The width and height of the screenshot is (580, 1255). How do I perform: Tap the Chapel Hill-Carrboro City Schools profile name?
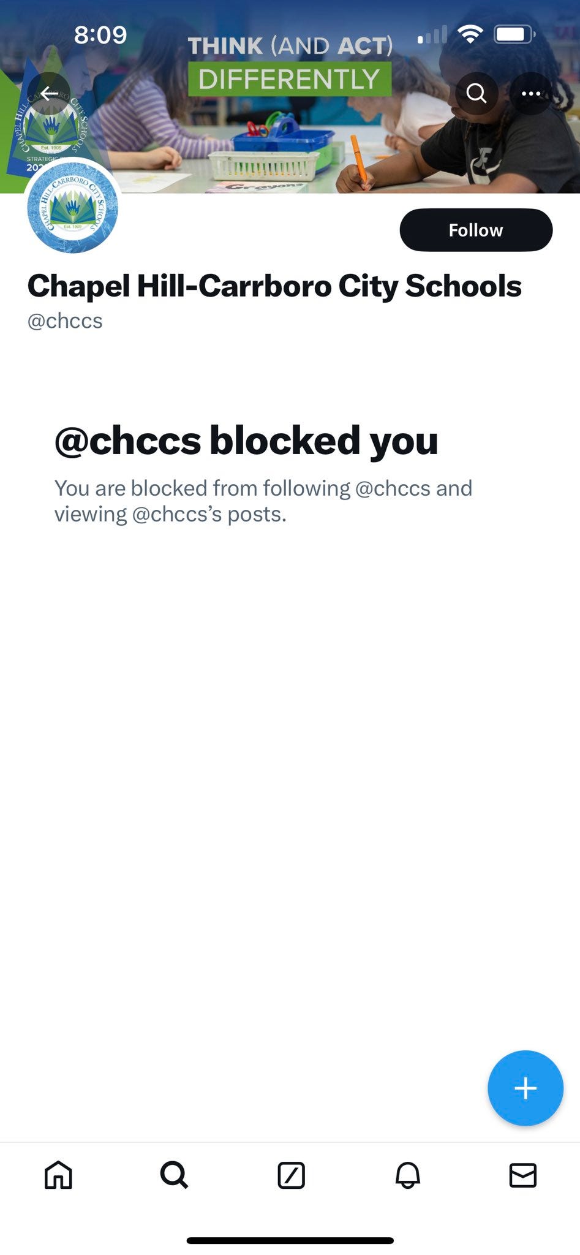tap(274, 286)
